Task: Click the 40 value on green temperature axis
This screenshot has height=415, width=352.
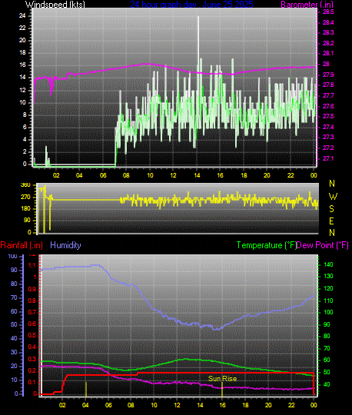Action: [327, 384]
